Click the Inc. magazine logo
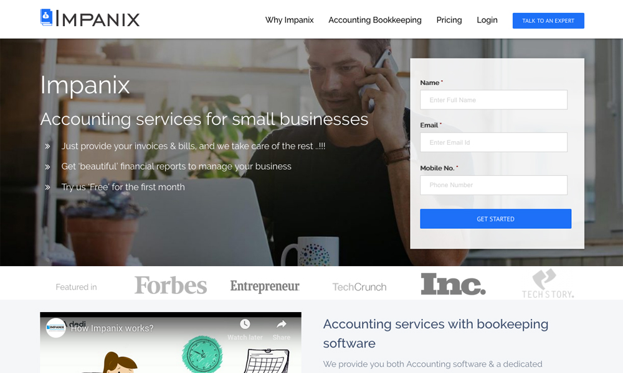The height and width of the screenshot is (373, 623). 453,284
